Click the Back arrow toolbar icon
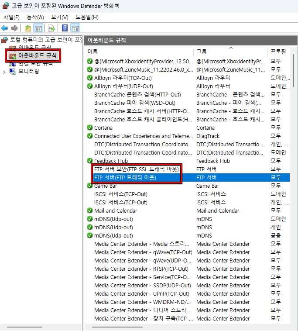The width and height of the screenshot is (298, 331). coord(4,28)
